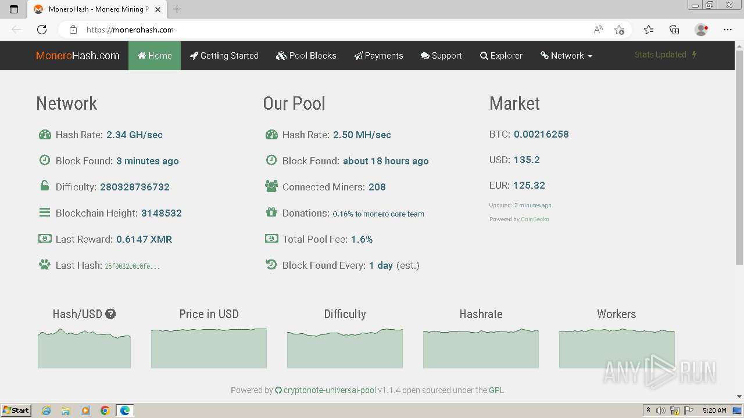Open the Getting Started page
The height and width of the screenshot is (418, 744).
point(224,56)
